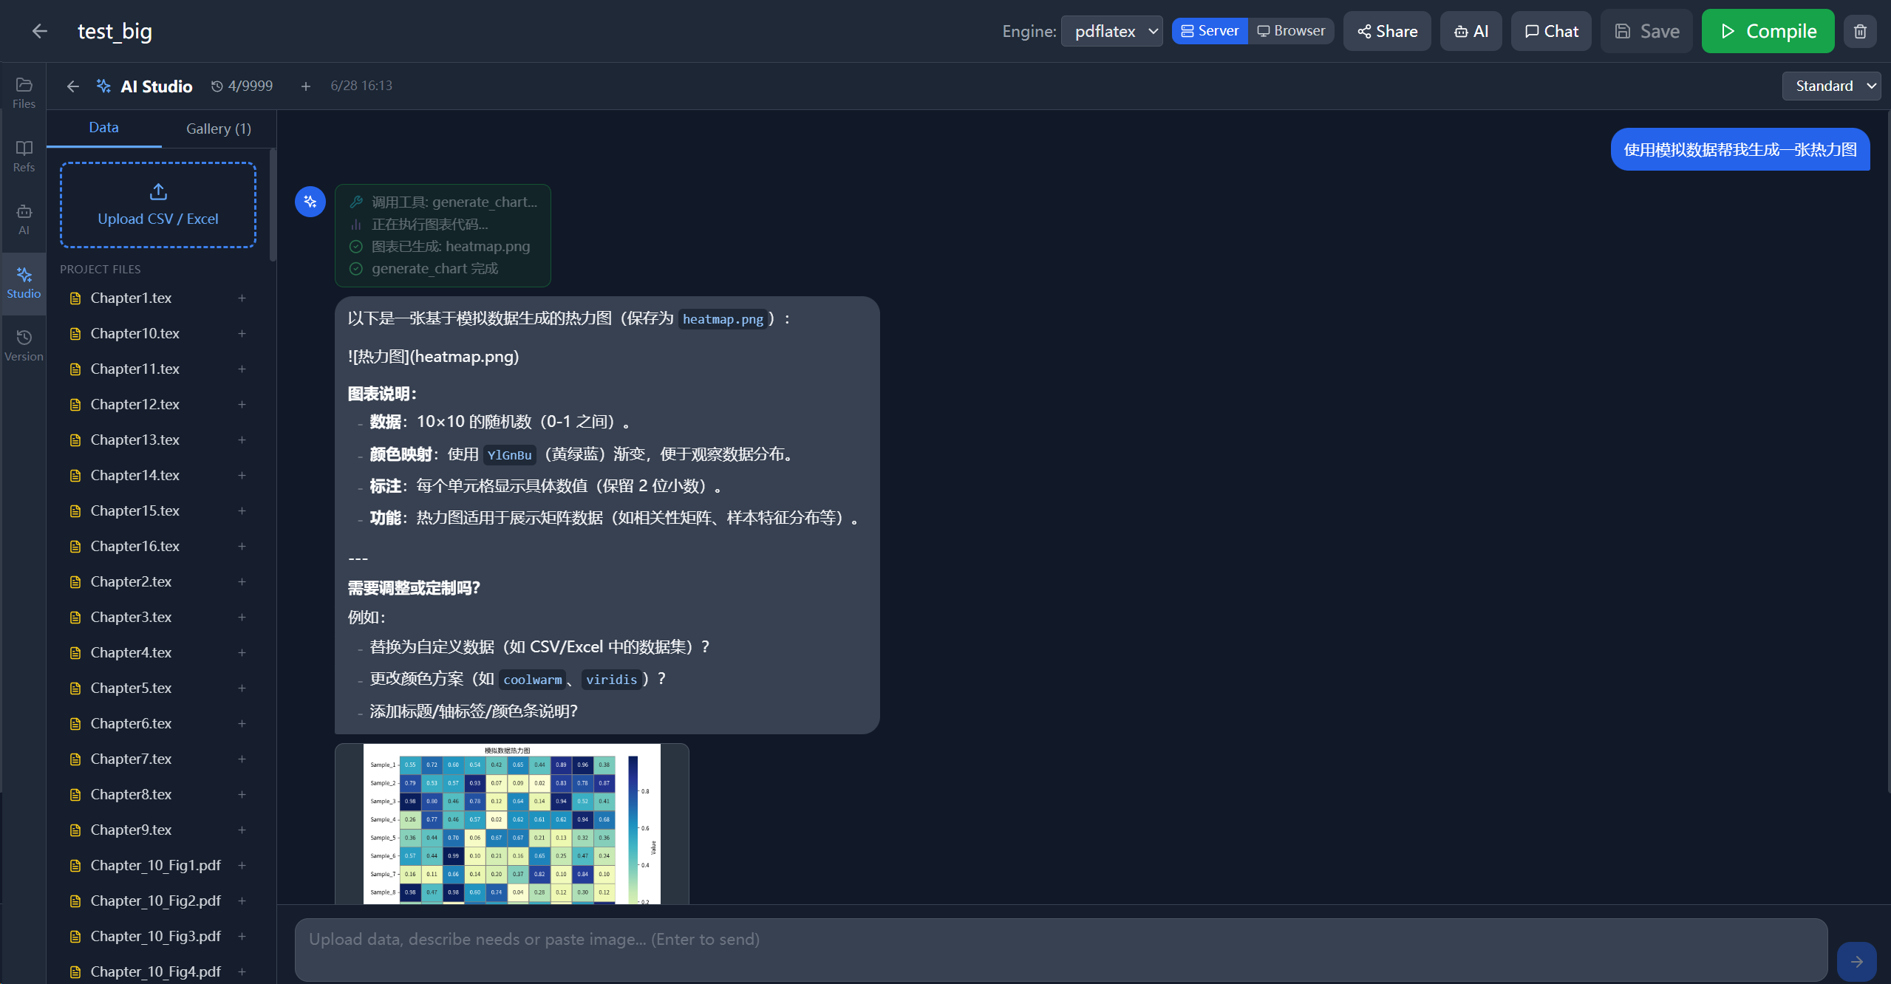Add Chapter_10_Fig1.pdf using its plus icon
The width and height of the screenshot is (1891, 984).
pos(242,865)
